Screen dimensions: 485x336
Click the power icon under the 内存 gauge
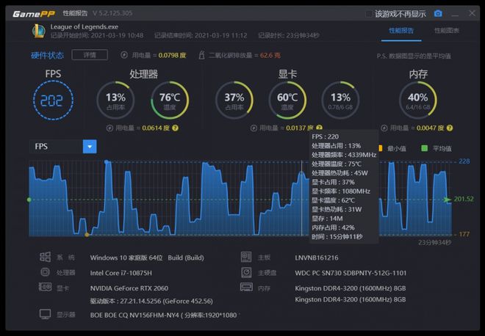384,128
